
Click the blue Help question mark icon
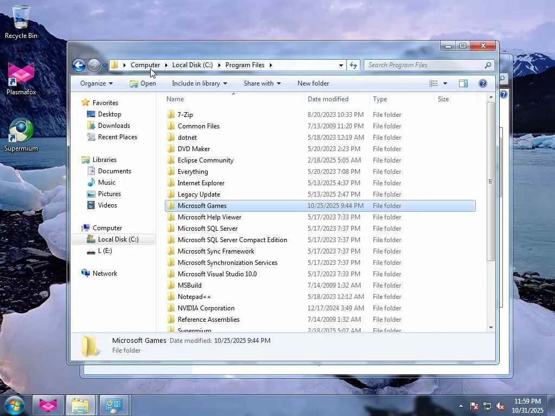pos(482,83)
